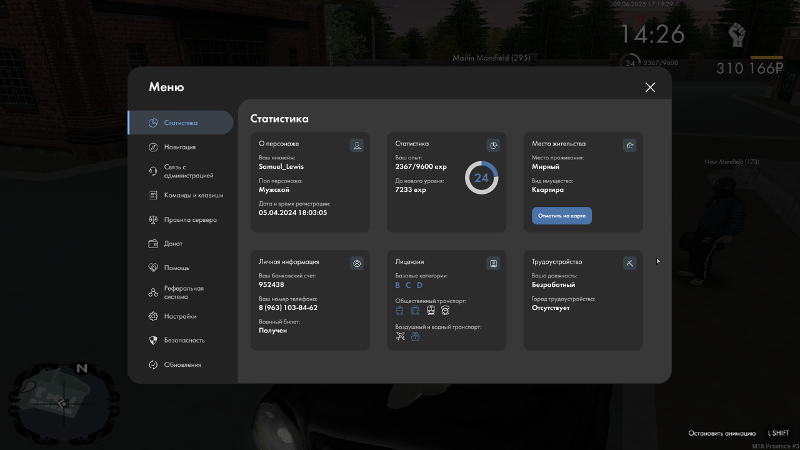The image size is (800, 450).
Task: Click the hammer icon on Трудоустройство card
Action: tap(629, 264)
